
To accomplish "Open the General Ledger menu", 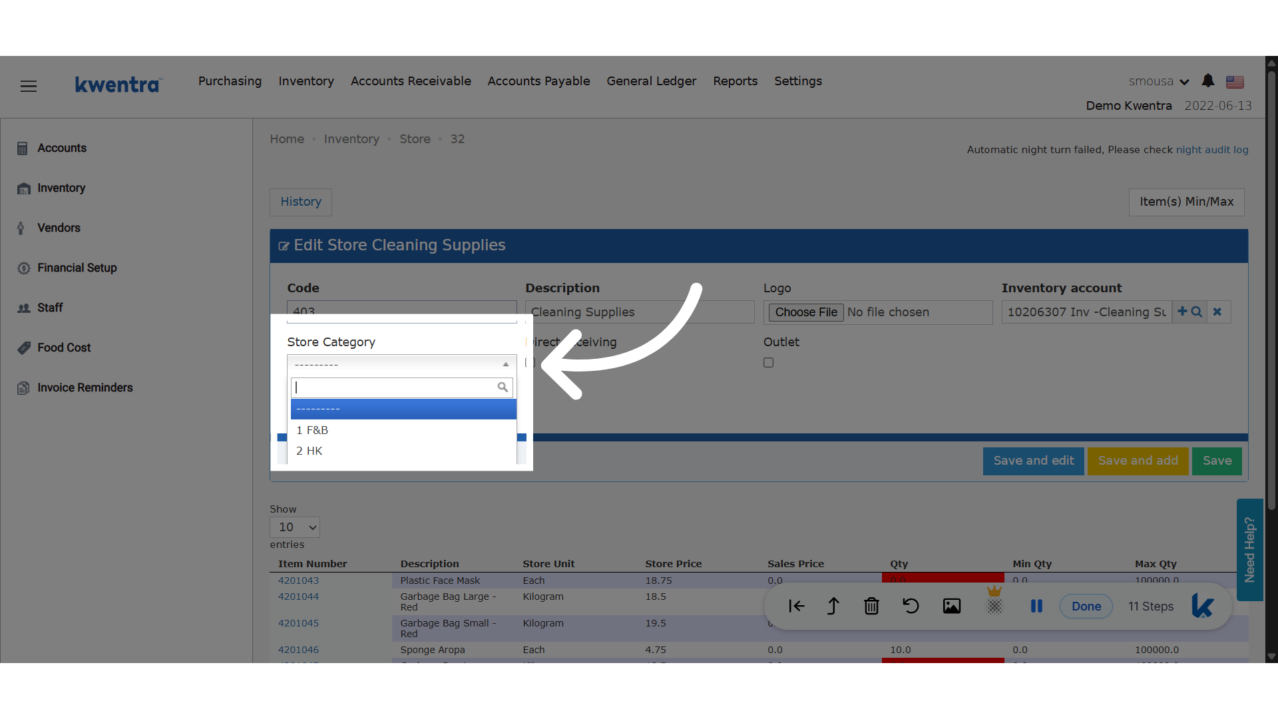I will 651,81.
